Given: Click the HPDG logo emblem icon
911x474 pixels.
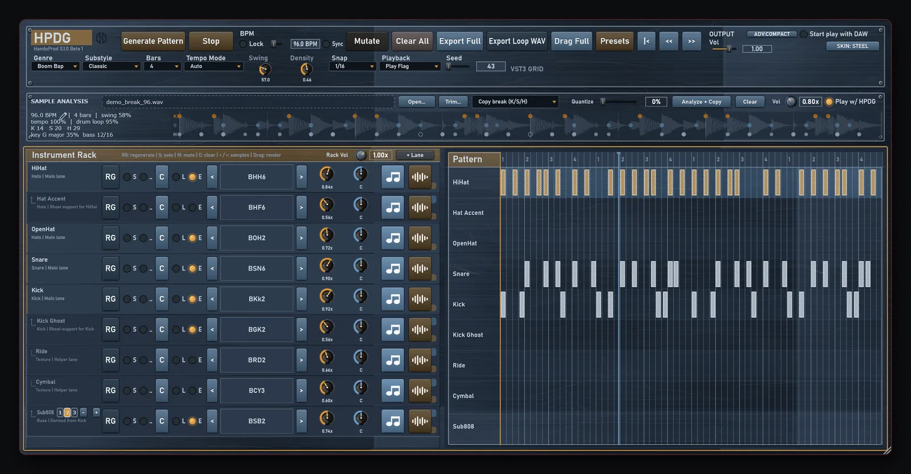Looking at the screenshot, I should pyautogui.click(x=101, y=38).
